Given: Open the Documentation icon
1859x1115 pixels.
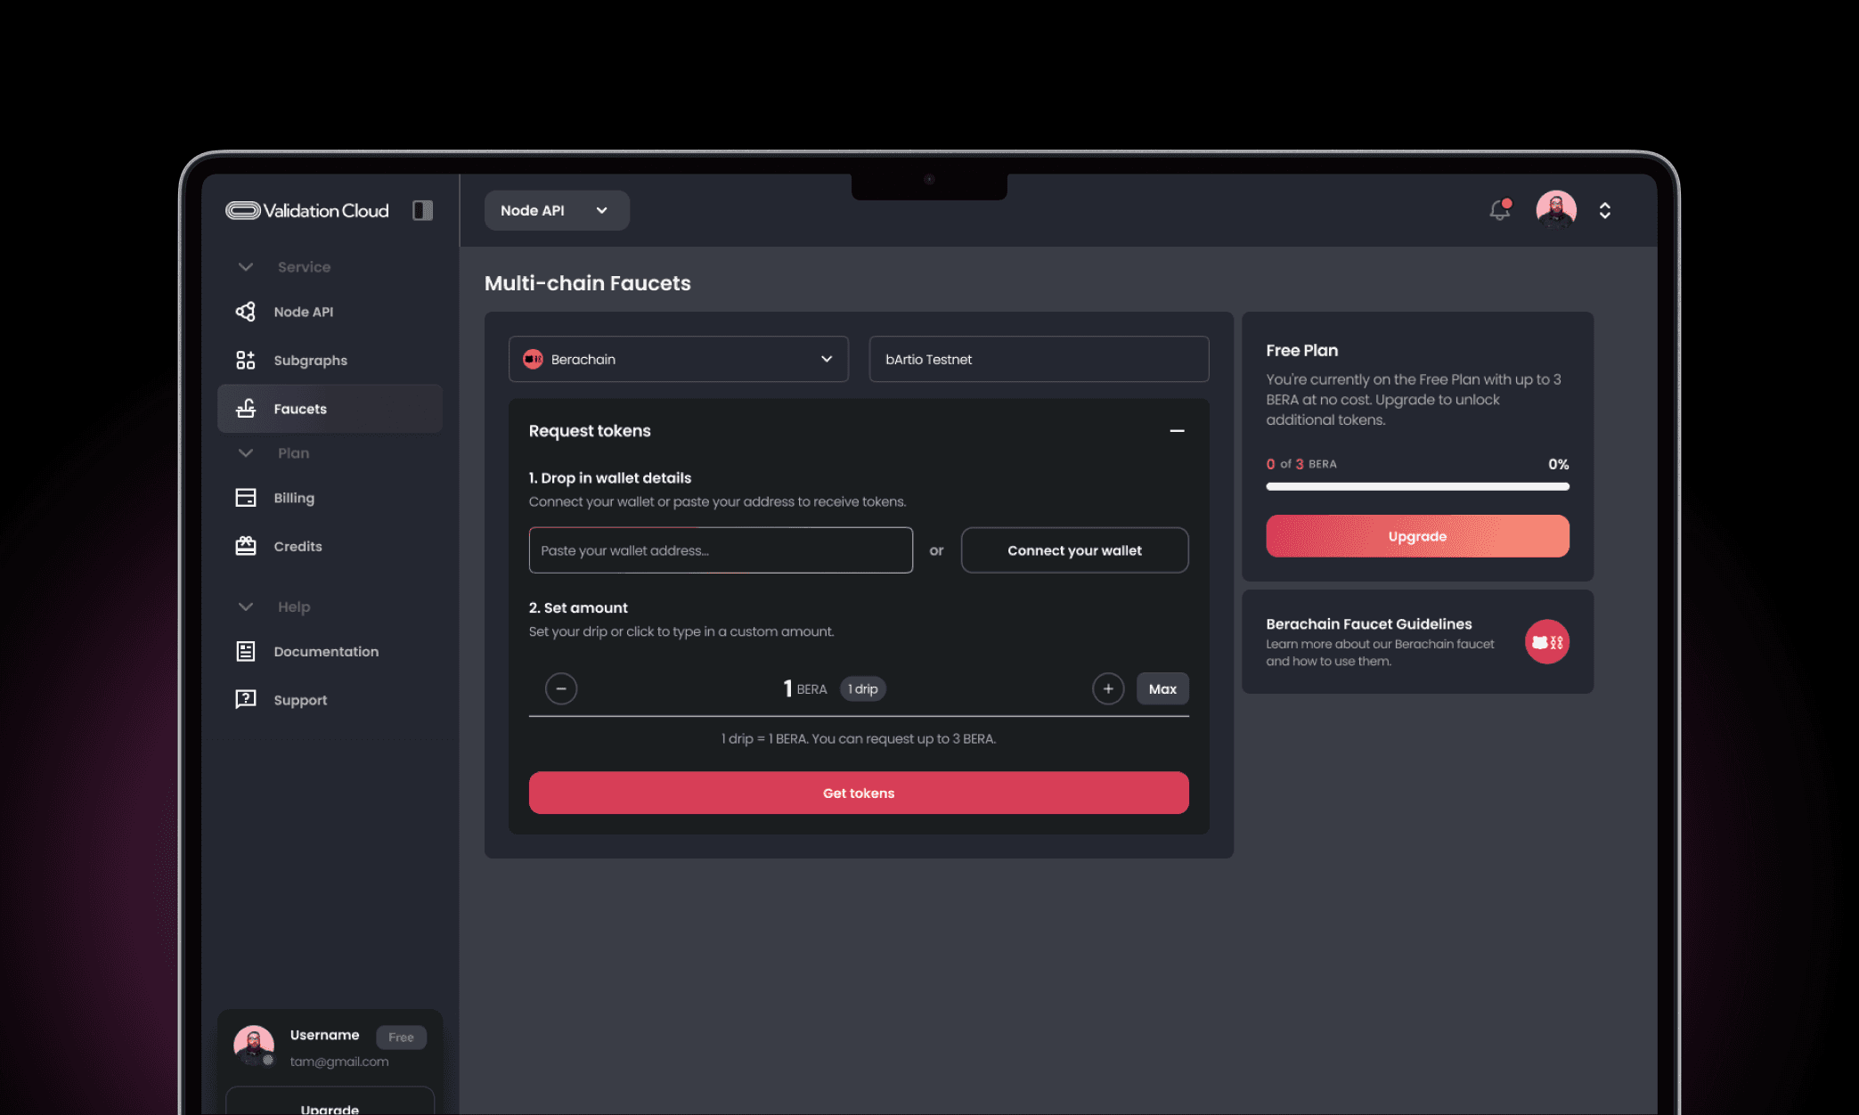Looking at the screenshot, I should [246, 652].
